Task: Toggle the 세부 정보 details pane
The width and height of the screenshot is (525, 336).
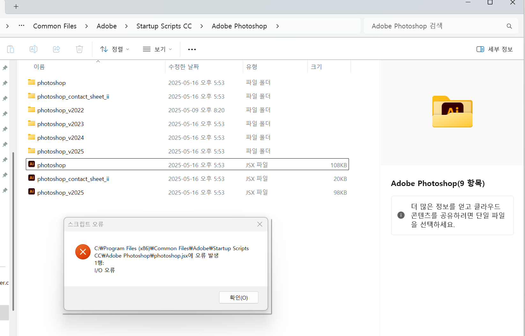Action: tap(494, 49)
